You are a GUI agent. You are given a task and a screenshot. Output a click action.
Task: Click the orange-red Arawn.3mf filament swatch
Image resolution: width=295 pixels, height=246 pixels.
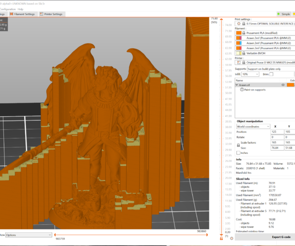pyautogui.click(x=239, y=48)
